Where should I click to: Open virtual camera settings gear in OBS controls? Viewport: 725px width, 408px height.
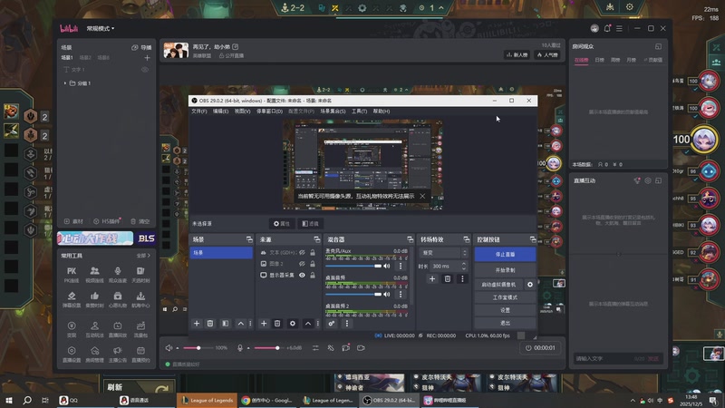pyautogui.click(x=530, y=285)
